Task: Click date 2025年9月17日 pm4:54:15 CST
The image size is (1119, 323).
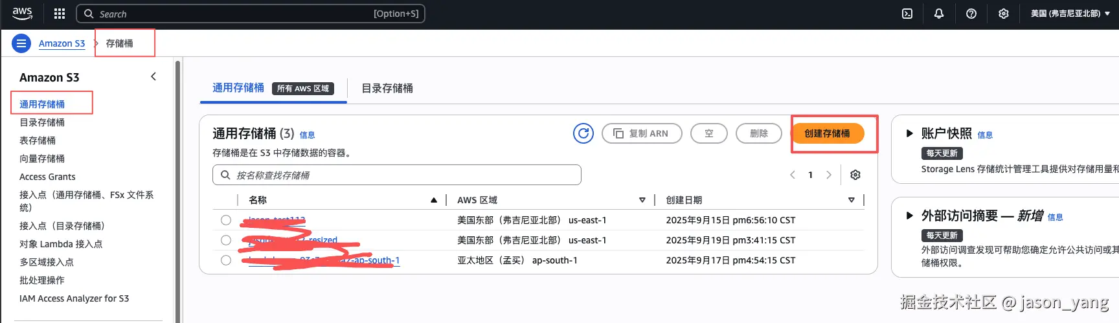Action: tap(730, 260)
